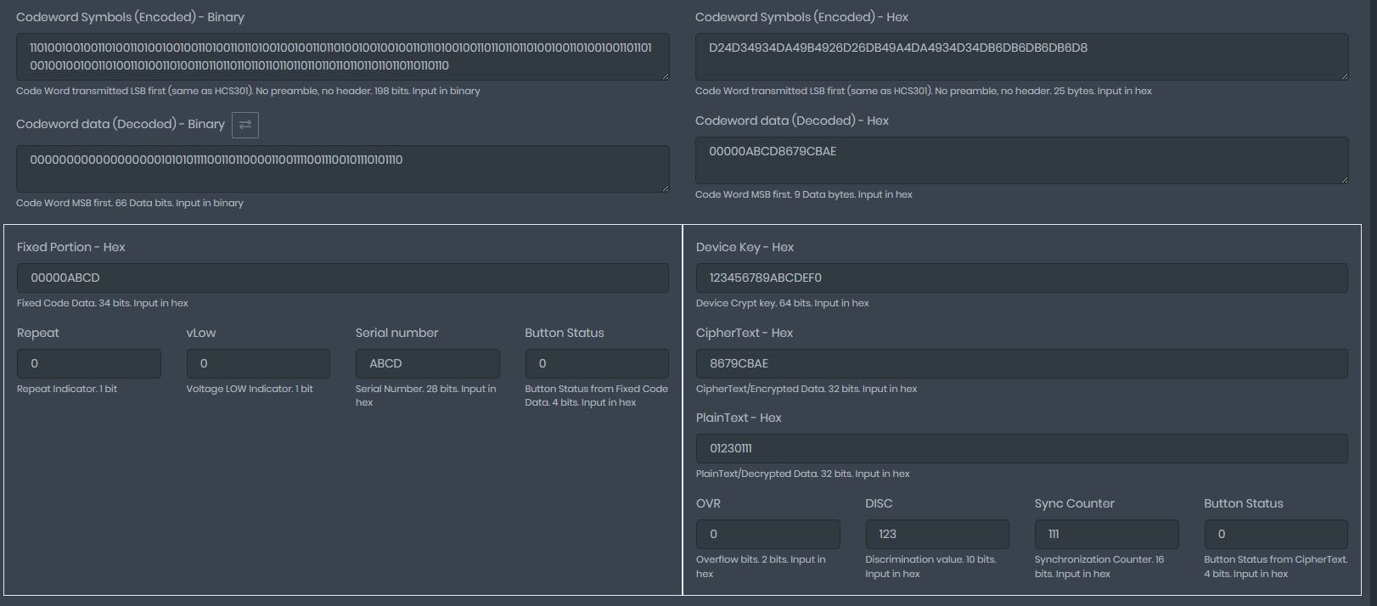Select the DISC discrimination value input
Image resolution: width=1377 pixels, height=606 pixels.
tap(936, 534)
